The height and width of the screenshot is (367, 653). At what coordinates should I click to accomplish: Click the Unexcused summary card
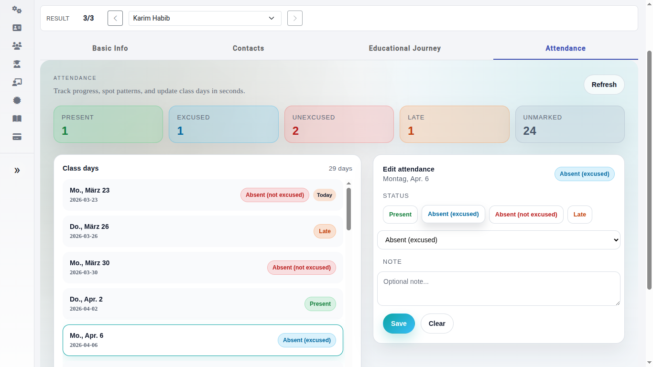coord(339,124)
